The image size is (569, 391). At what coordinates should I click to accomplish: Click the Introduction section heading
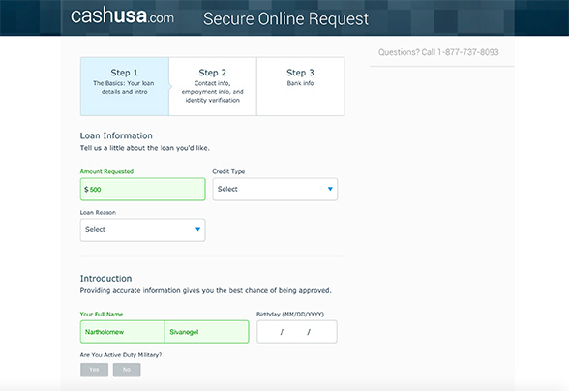coord(106,279)
